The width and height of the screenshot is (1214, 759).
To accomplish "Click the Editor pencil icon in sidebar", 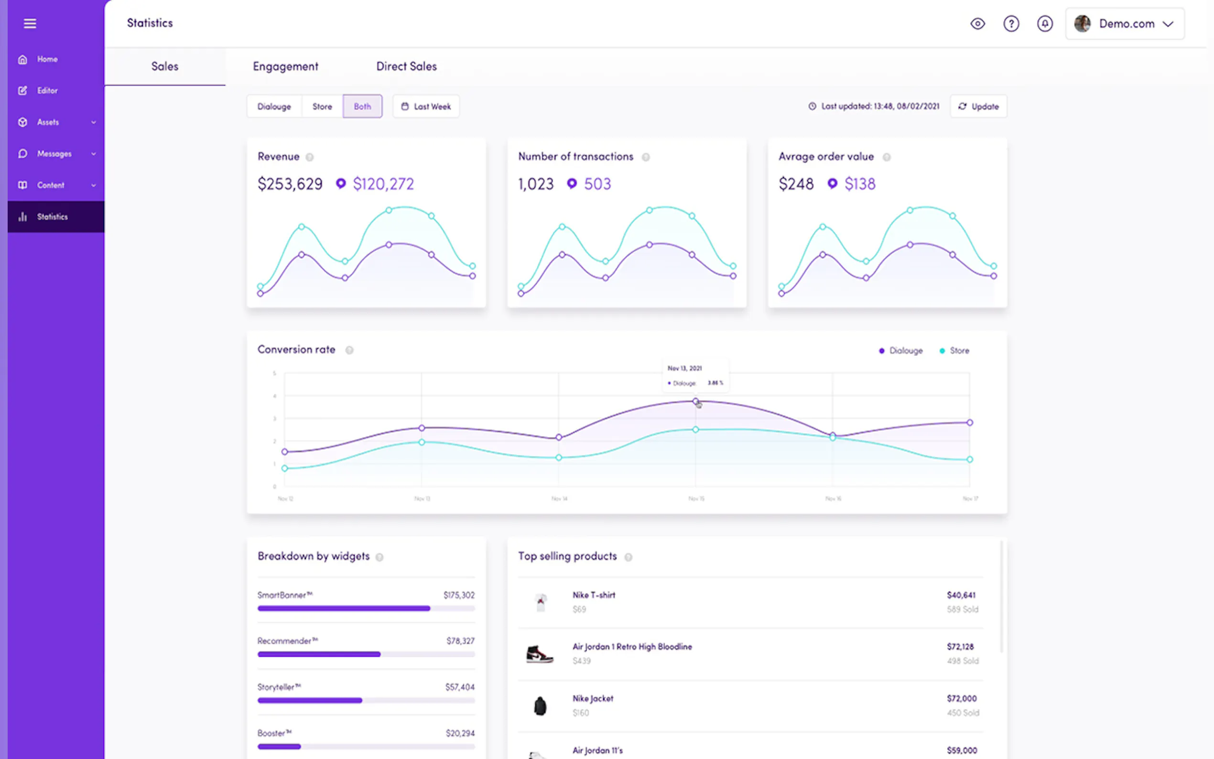I will click(22, 91).
